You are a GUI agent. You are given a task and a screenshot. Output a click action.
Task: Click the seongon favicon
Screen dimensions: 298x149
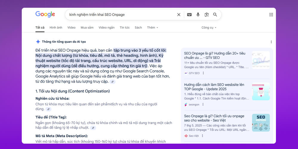186,105
